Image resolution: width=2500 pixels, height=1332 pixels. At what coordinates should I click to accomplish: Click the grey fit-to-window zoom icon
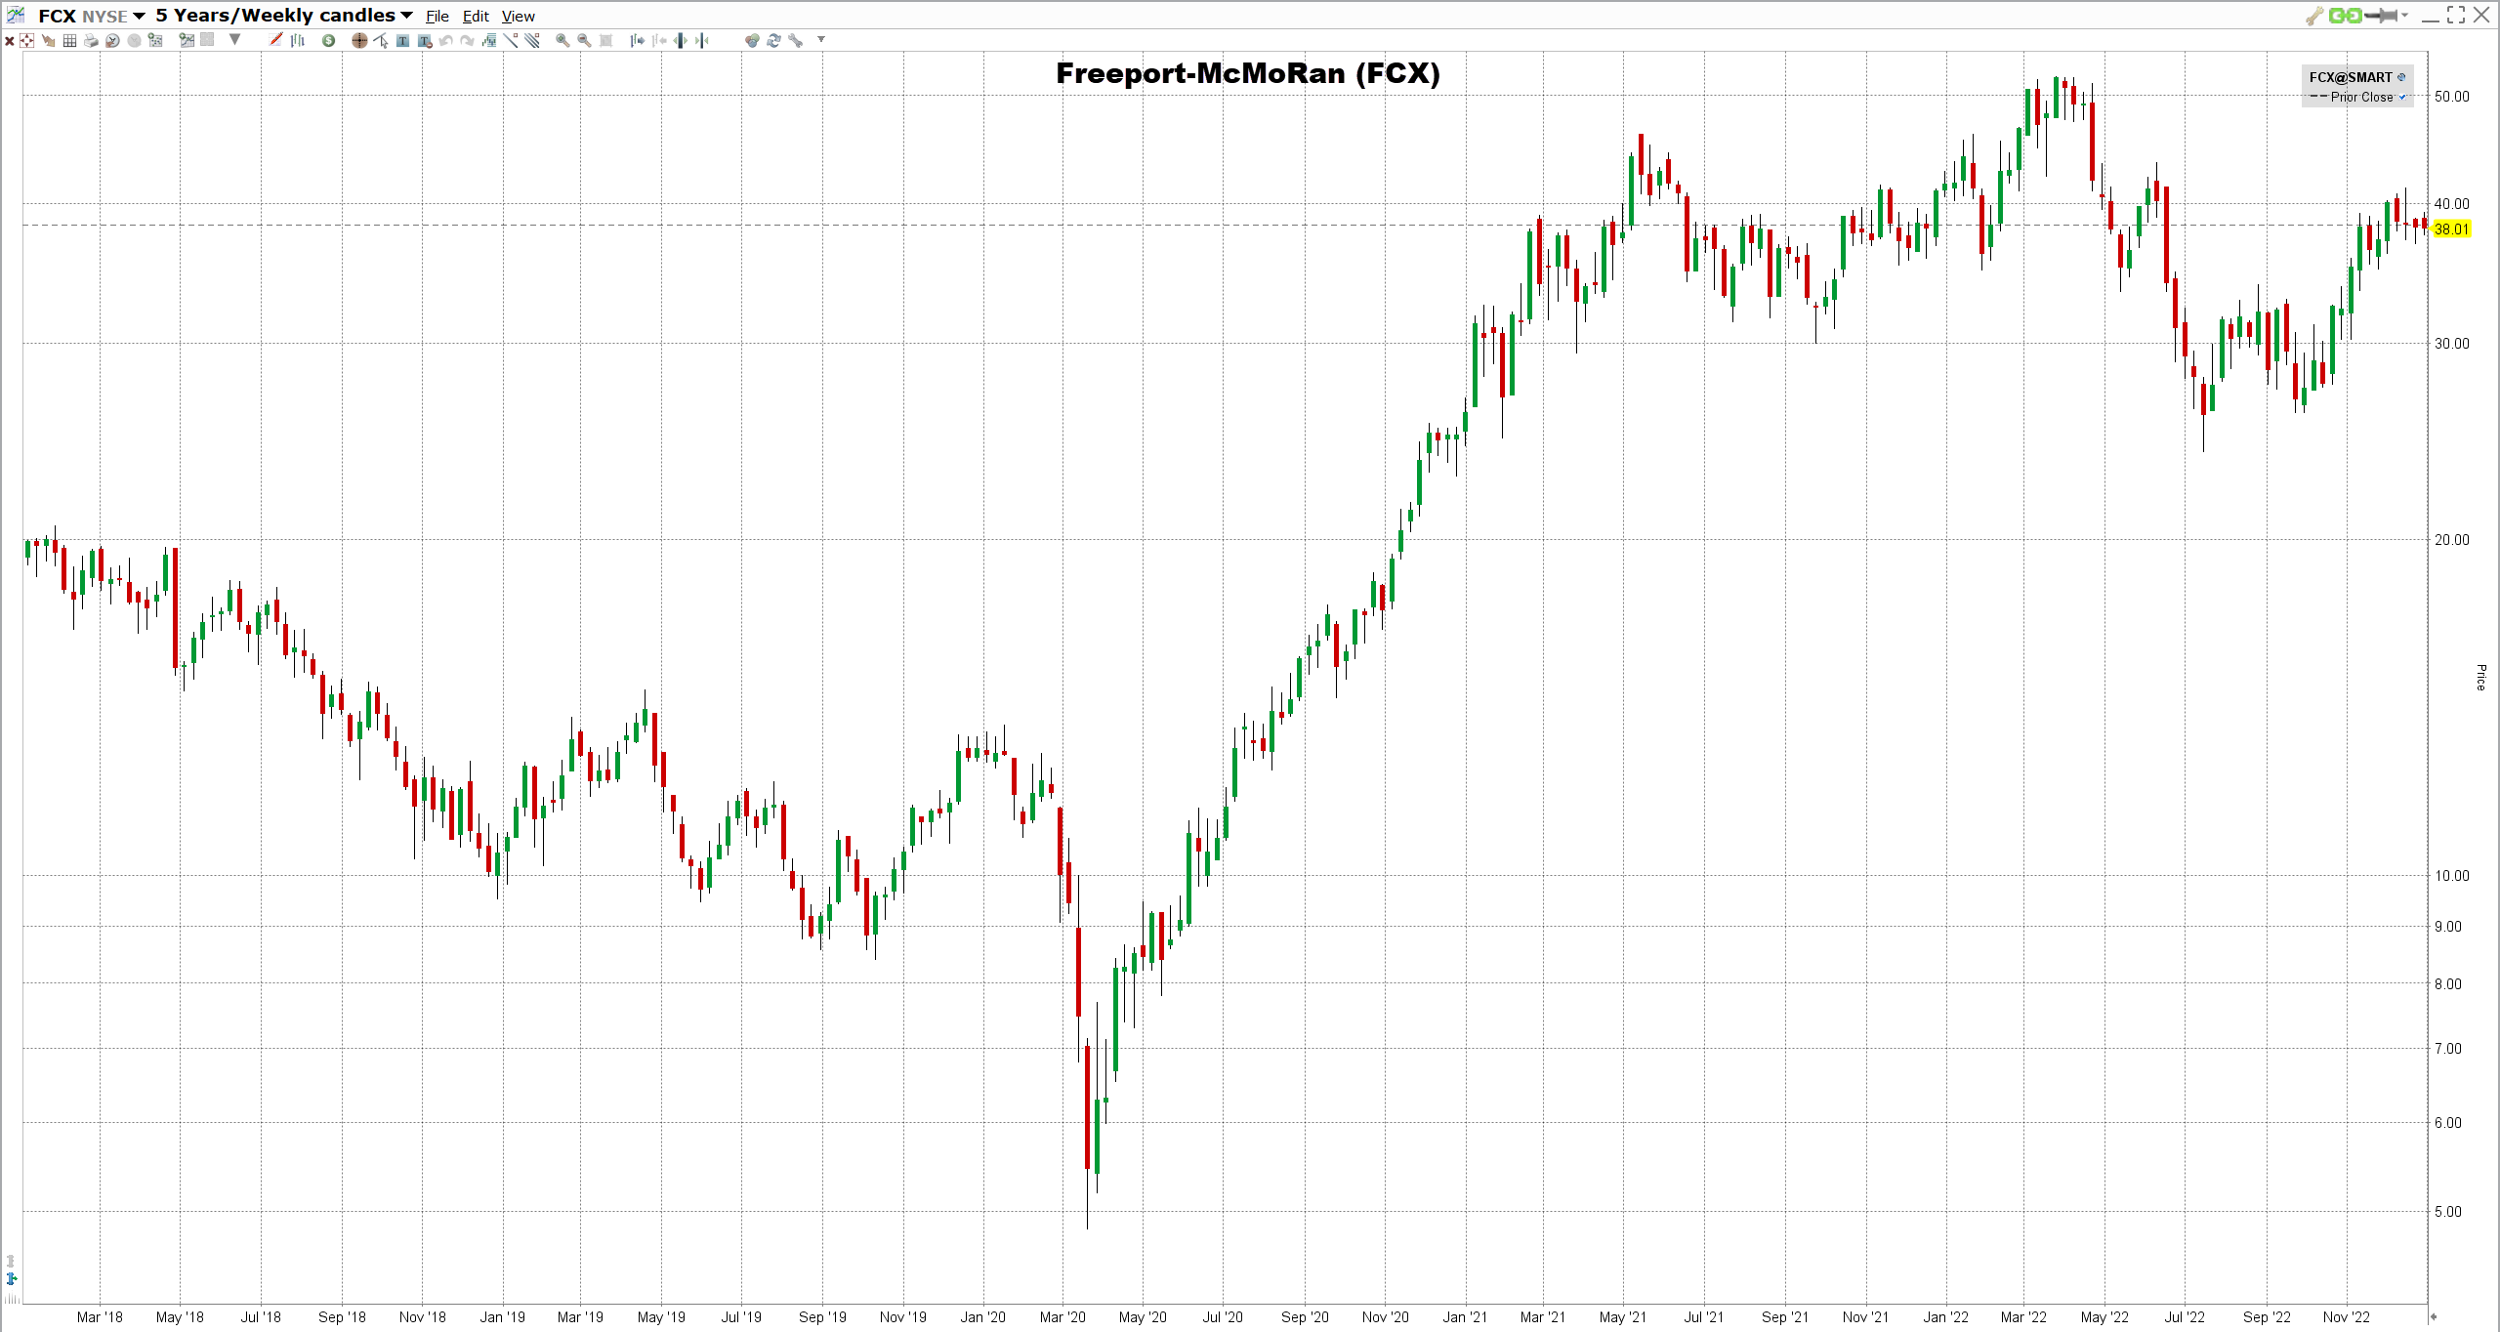point(605,41)
